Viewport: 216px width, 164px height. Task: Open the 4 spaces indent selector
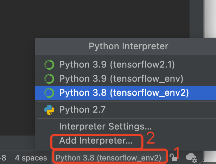(x=31, y=158)
